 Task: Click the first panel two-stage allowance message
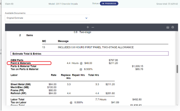pyautogui.click(x=95, y=47)
